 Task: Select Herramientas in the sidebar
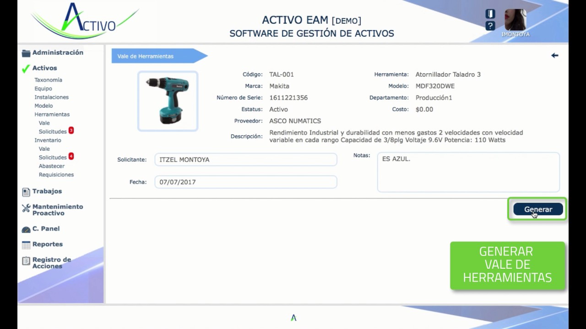52,114
